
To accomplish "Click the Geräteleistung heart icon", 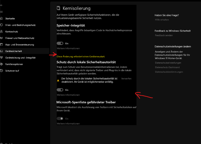I will (1, 58).
